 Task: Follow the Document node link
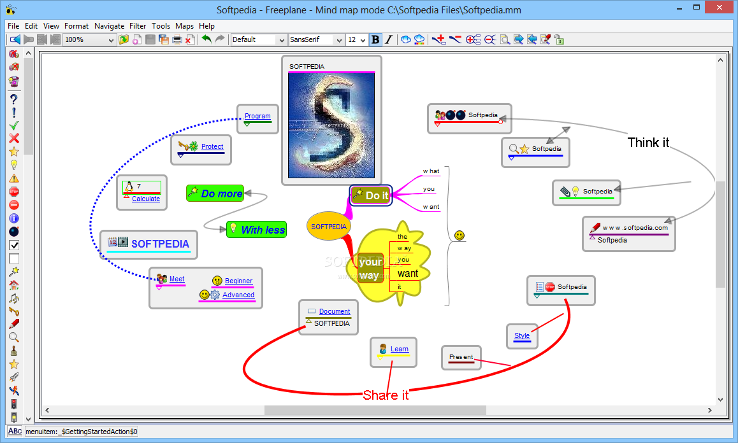[335, 311]
